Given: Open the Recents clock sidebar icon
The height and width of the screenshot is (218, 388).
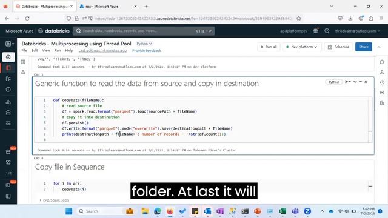Looking at the screenshot, I should (x=8, y=90).
